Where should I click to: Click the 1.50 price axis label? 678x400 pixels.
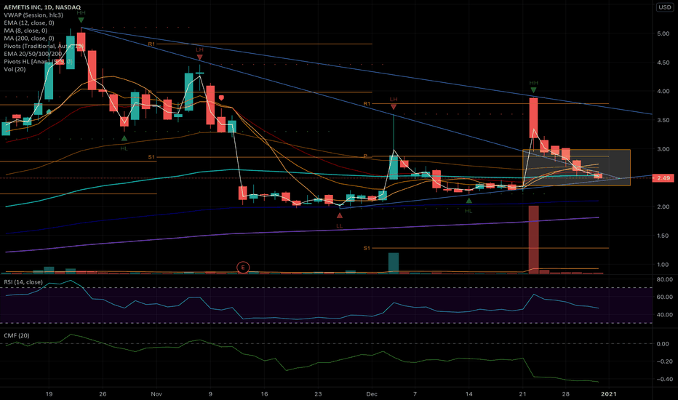(663, 236)
